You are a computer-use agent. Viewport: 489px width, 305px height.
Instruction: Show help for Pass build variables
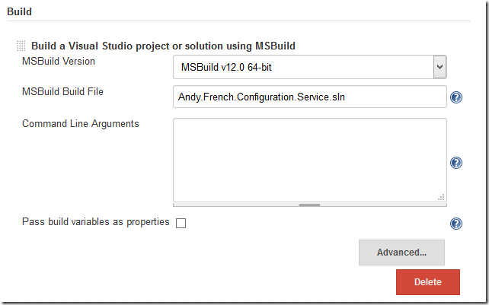pyautogui.click(x=456, y=224)
